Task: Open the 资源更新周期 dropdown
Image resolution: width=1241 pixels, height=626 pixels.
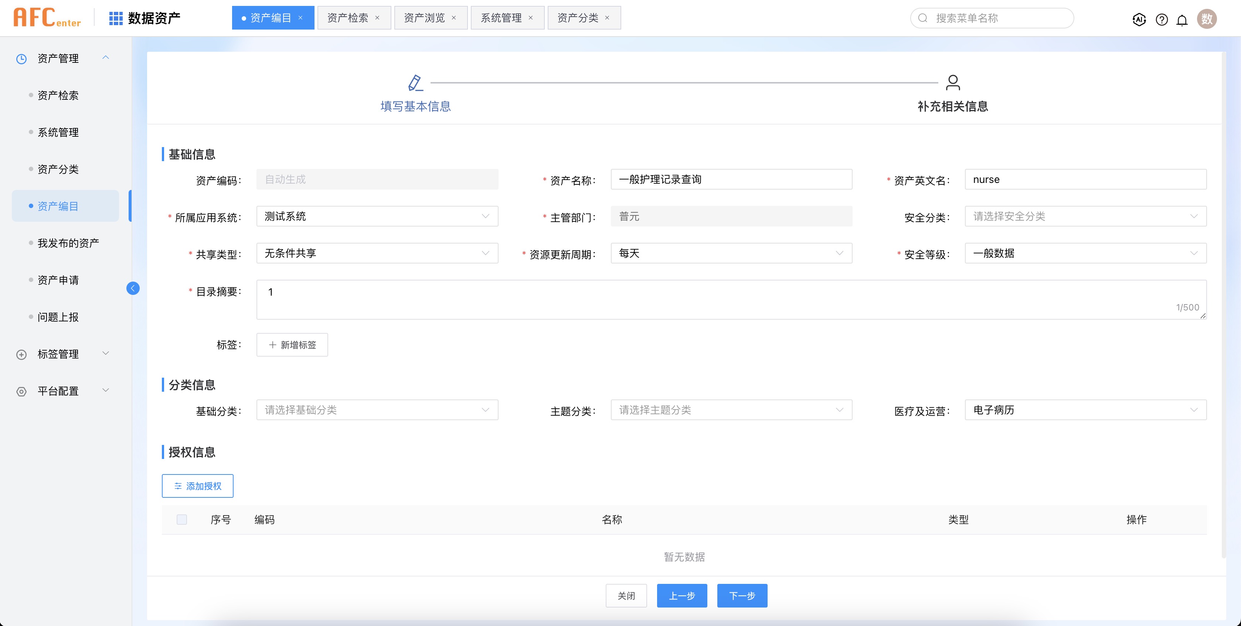Action: click(731, 253)
